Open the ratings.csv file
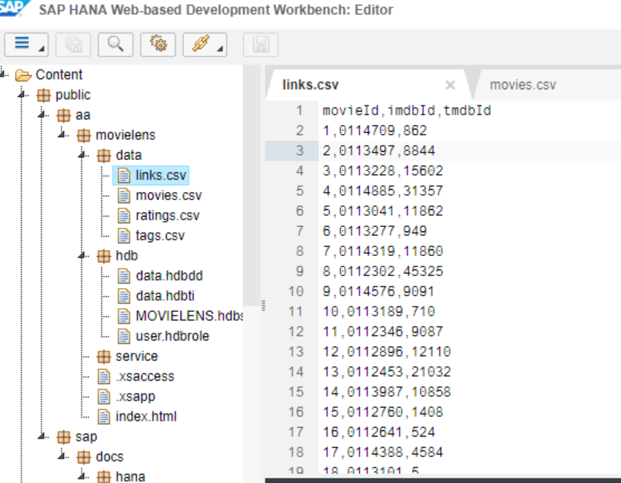The width and height of the screenshot is (621, 483). [x=168, y=216]
